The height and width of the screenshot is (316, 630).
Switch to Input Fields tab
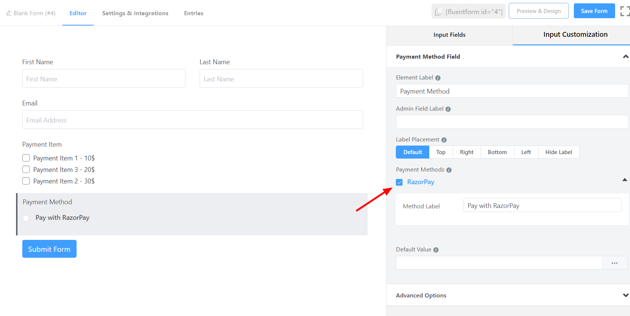coord(449,35)
